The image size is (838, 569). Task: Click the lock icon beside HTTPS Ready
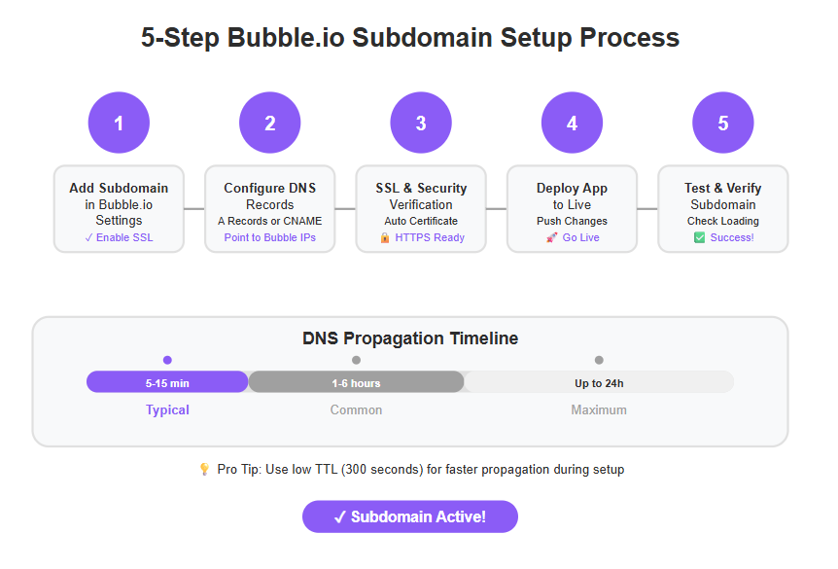[385, 237]
